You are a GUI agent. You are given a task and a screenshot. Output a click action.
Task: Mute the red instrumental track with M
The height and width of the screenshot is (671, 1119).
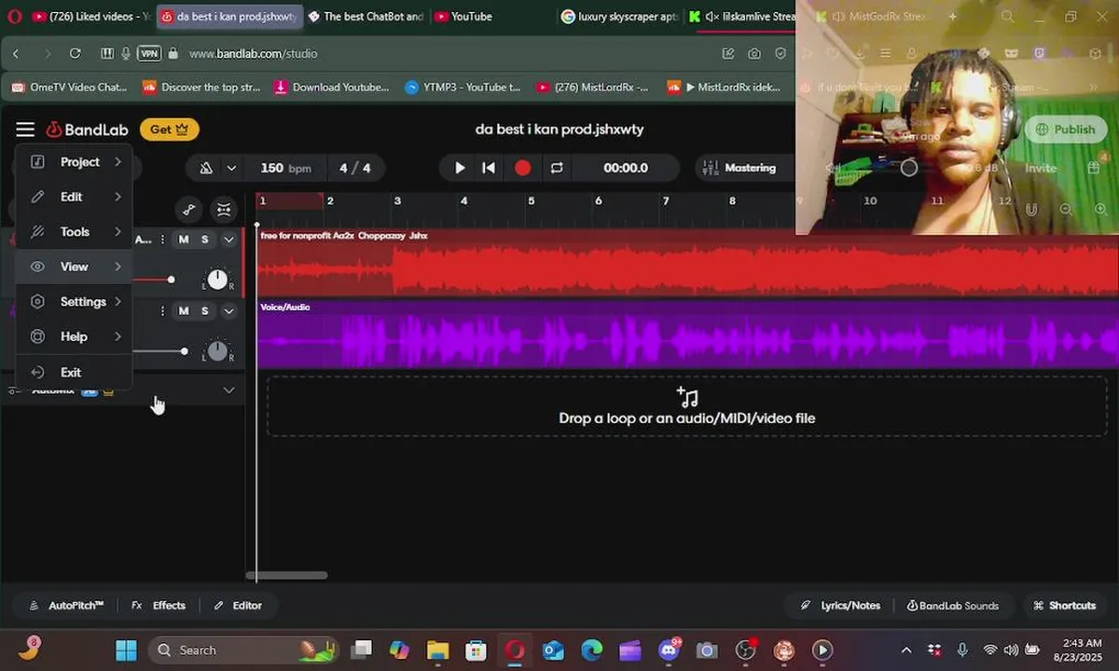(184, 240)
